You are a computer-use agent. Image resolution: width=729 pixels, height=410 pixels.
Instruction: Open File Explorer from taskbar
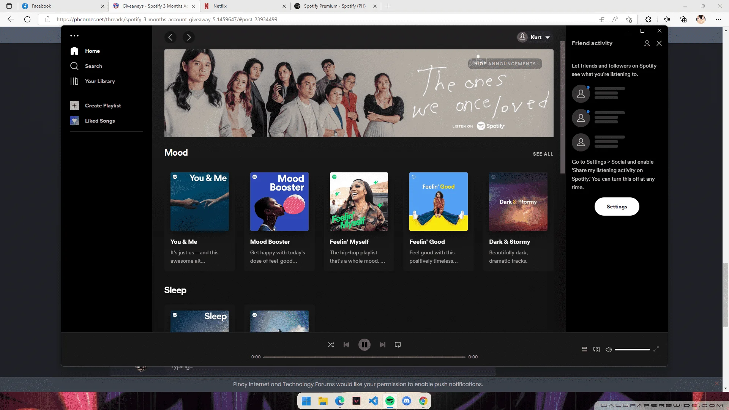click(323, 401)
